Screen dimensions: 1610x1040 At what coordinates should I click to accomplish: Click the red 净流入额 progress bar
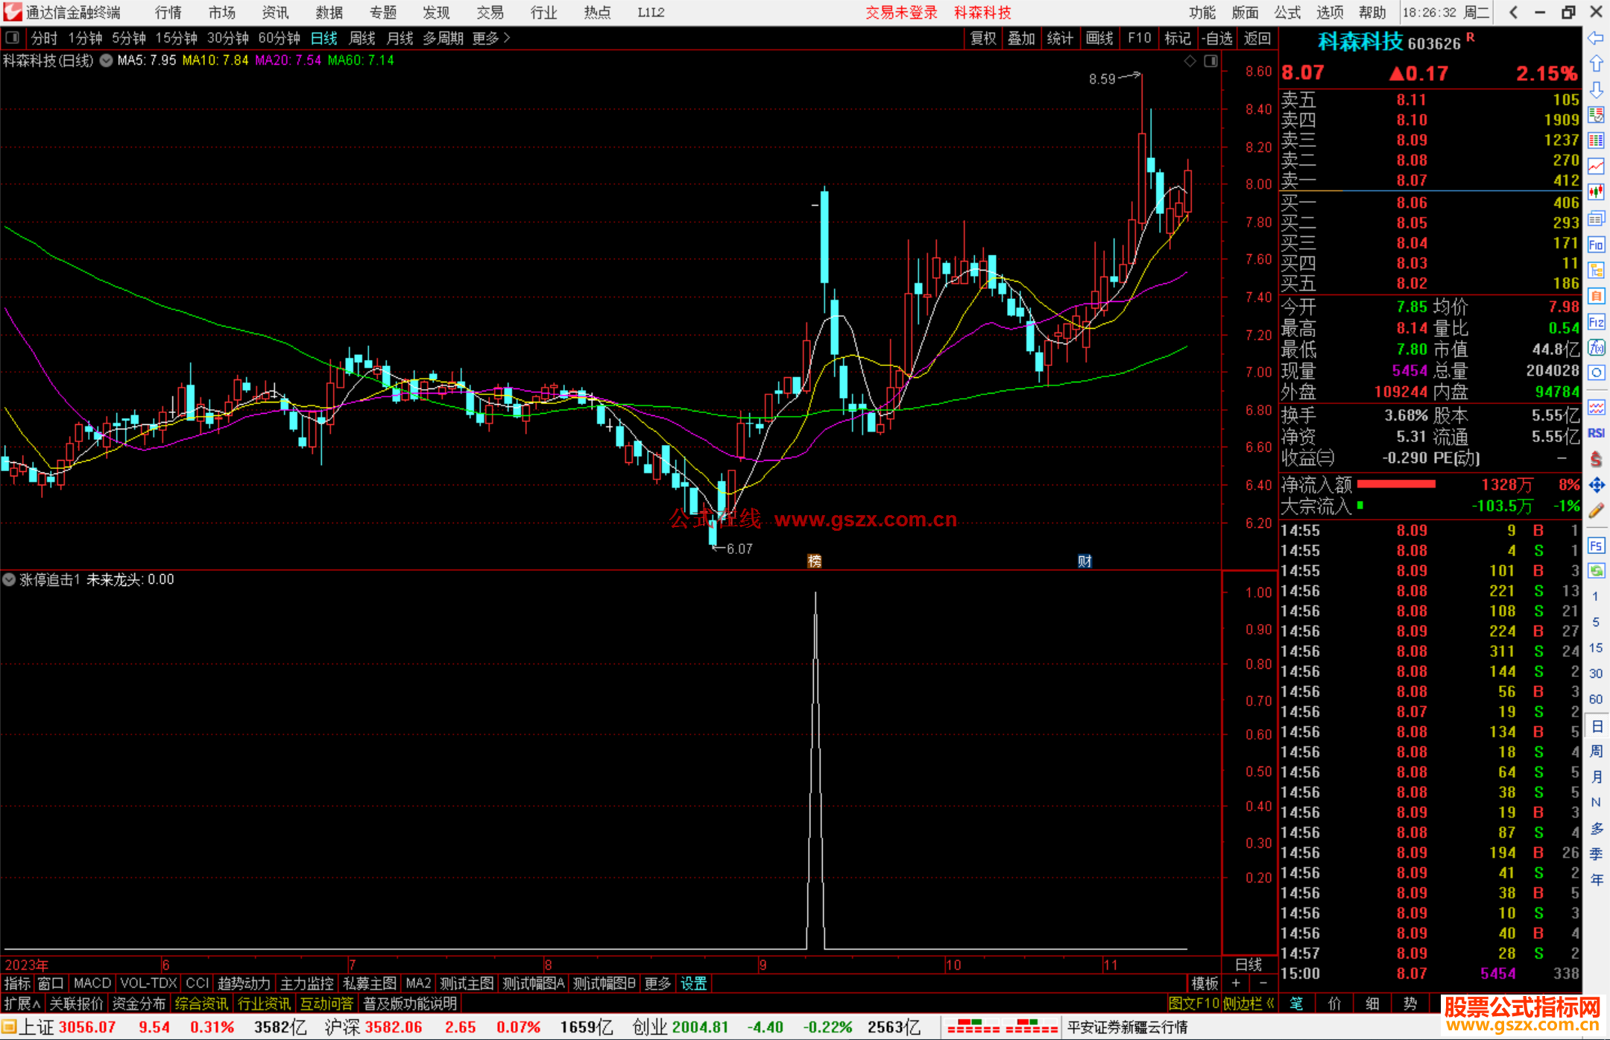pos(1396,485)
